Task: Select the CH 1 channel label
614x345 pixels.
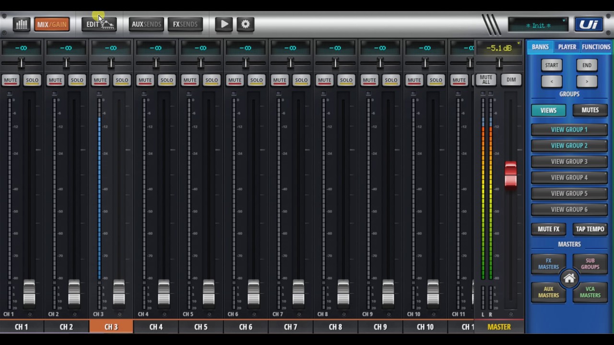Action: coord(22,327)
